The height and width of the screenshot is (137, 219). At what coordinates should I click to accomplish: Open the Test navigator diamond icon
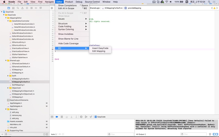pyautogui.click(x=27, y=8)
